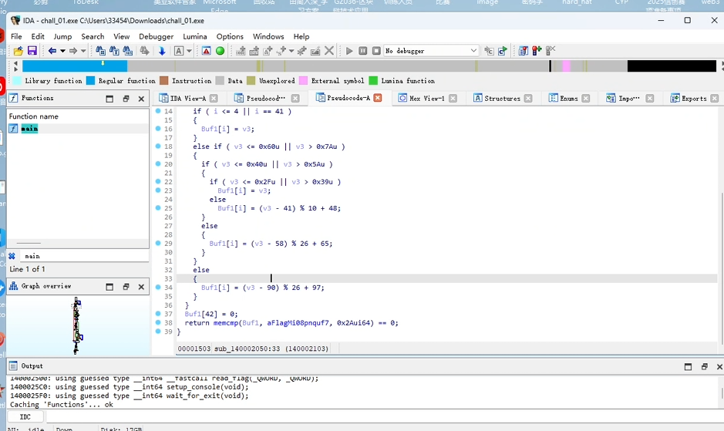Open a file with the folder icon
724x431 pixels.
pyautogui.click(x=18, y=51)
